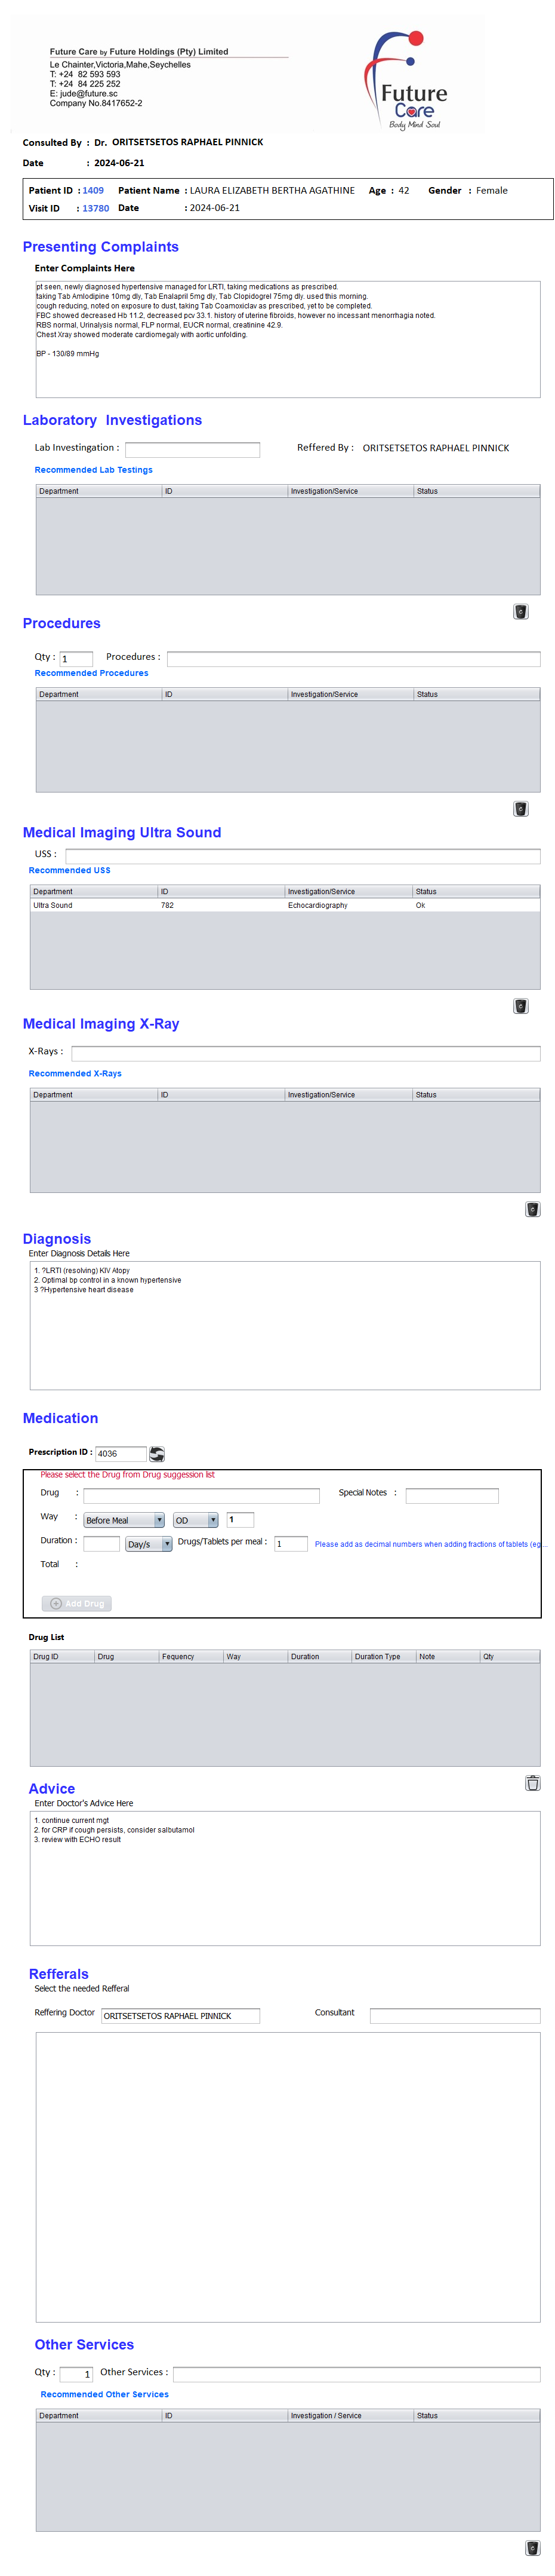
Task: Click the Special Notes text field
Action: coord(451,1496)
